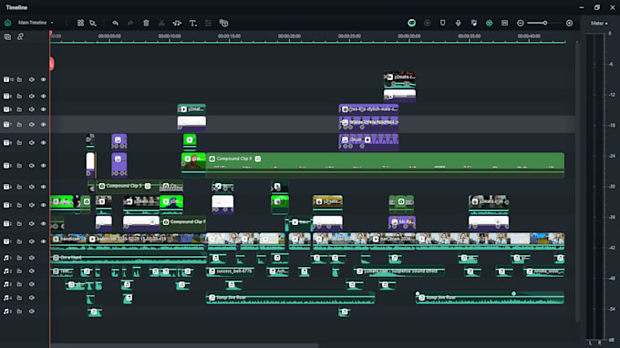Add a text title with T icon

[x=193, y=24]
